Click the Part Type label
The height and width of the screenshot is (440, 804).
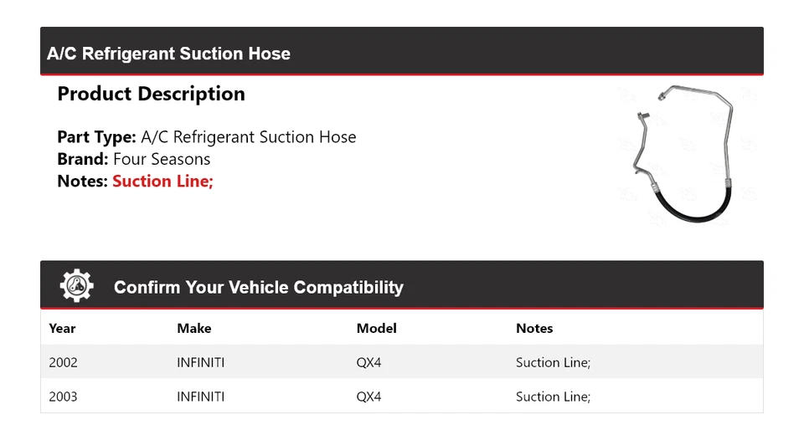point(96,137)
